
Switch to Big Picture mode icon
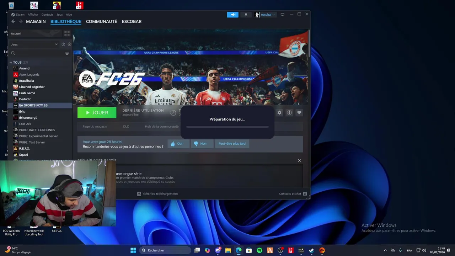click(283, 15)
